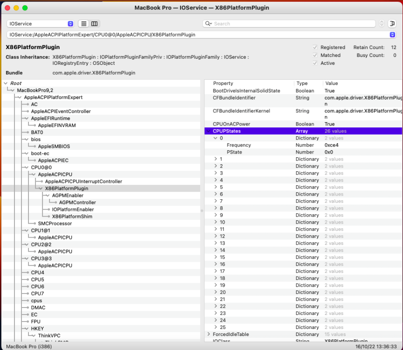Select the CPU7 tree item
403x350 pixels.
(37, 294)
